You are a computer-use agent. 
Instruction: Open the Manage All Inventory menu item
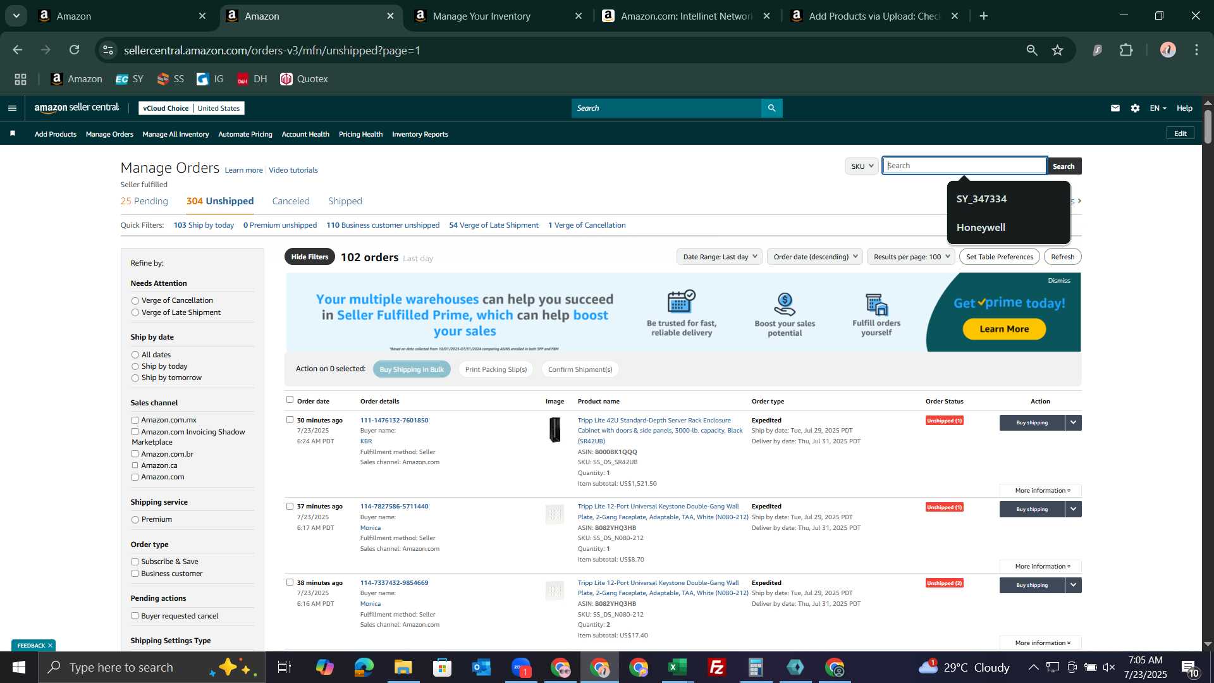point(176,134)
